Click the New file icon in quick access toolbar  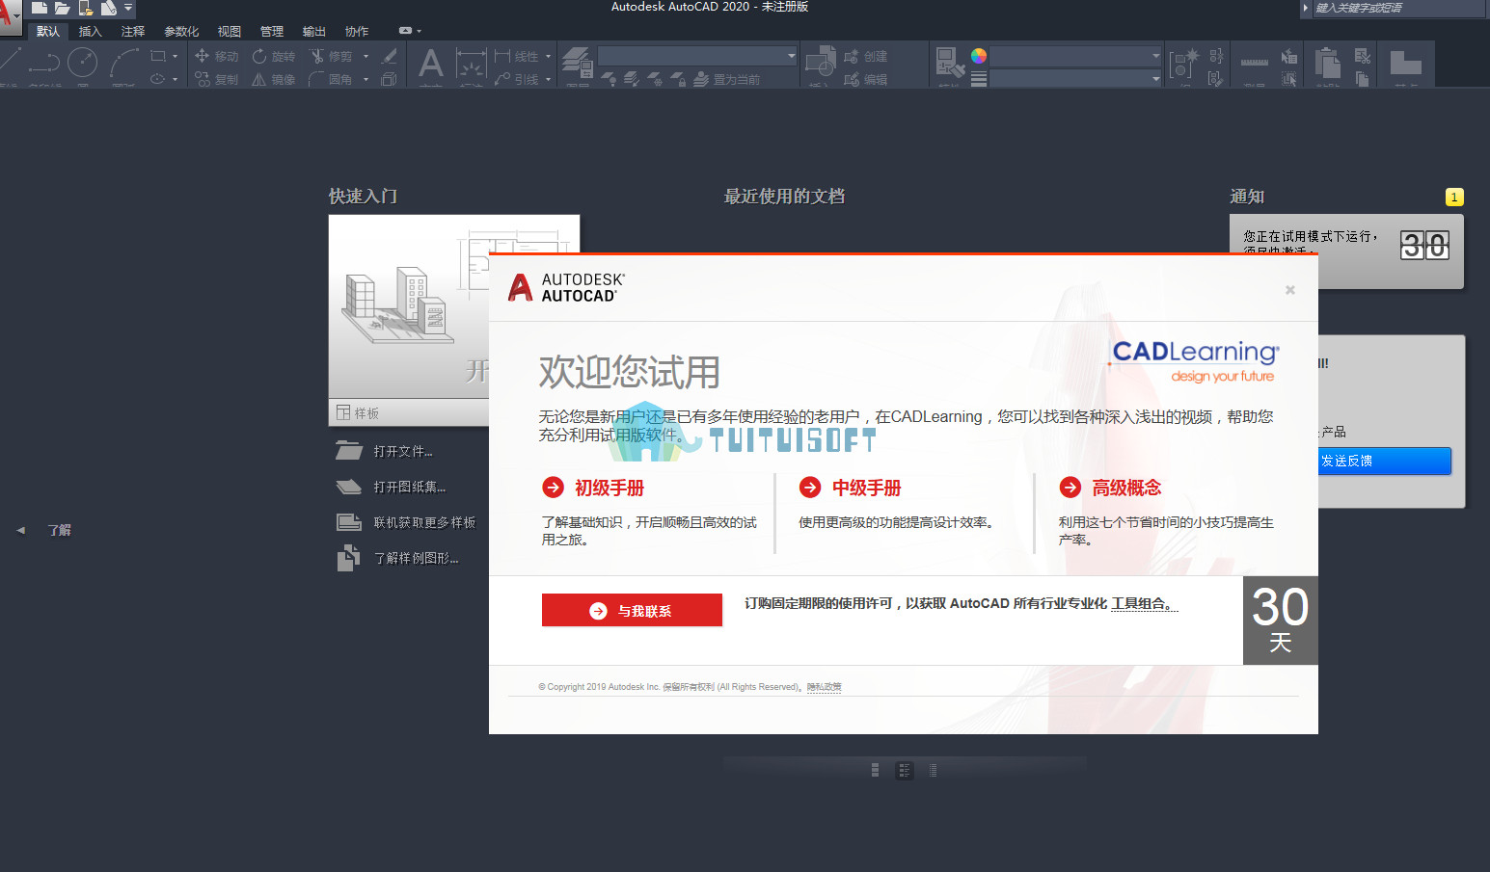[40, 8]
